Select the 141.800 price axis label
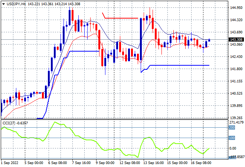This screenshot has width=245, height=167. tap(236, 69)
